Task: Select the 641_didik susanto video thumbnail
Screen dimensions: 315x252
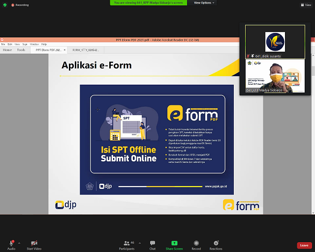Action: tap(275, 40)
